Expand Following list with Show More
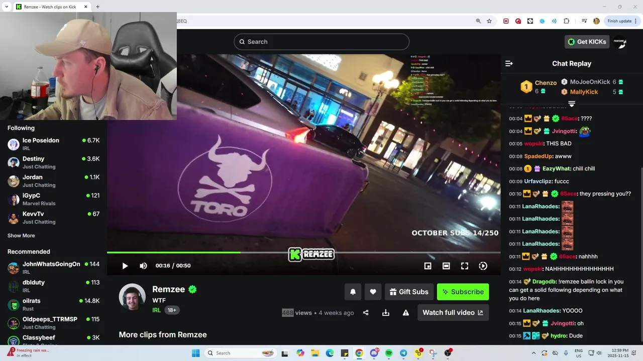Screen dimensions: 643x361 (x=21, y=236)
